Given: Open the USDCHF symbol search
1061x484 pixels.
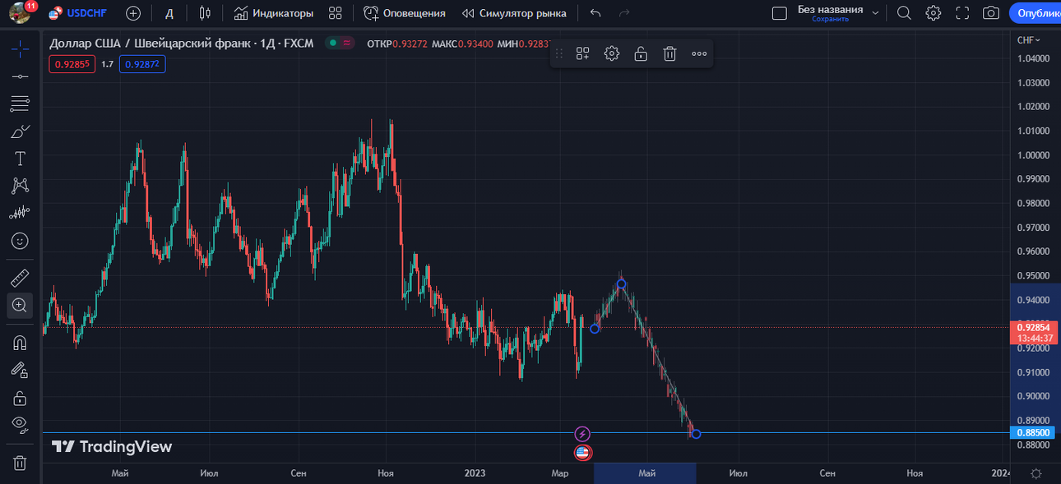Looking at the screenshot, I should (79, 13).
